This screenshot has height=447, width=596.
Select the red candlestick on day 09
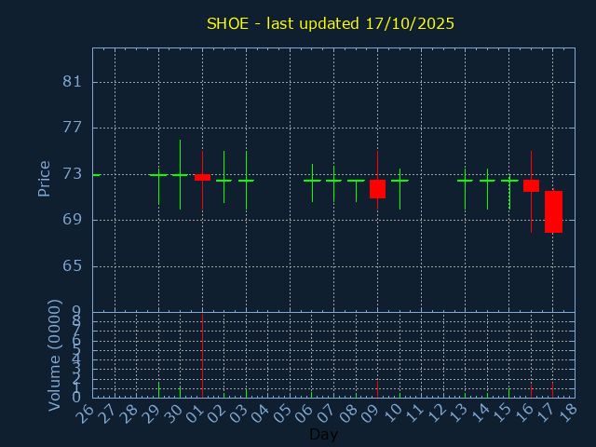377,189
